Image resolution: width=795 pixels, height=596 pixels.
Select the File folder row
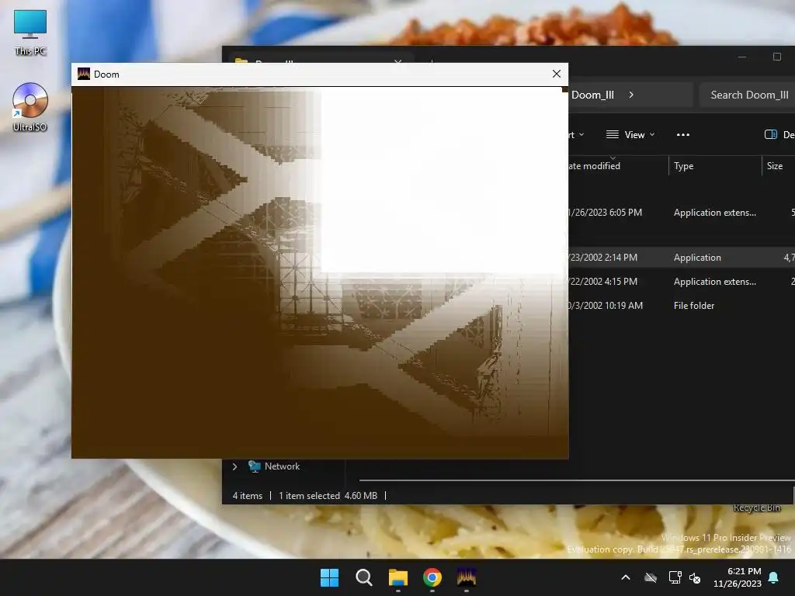point(682,306)
